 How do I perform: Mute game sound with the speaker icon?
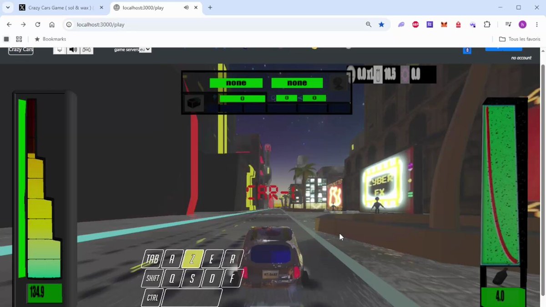[73, 50]
